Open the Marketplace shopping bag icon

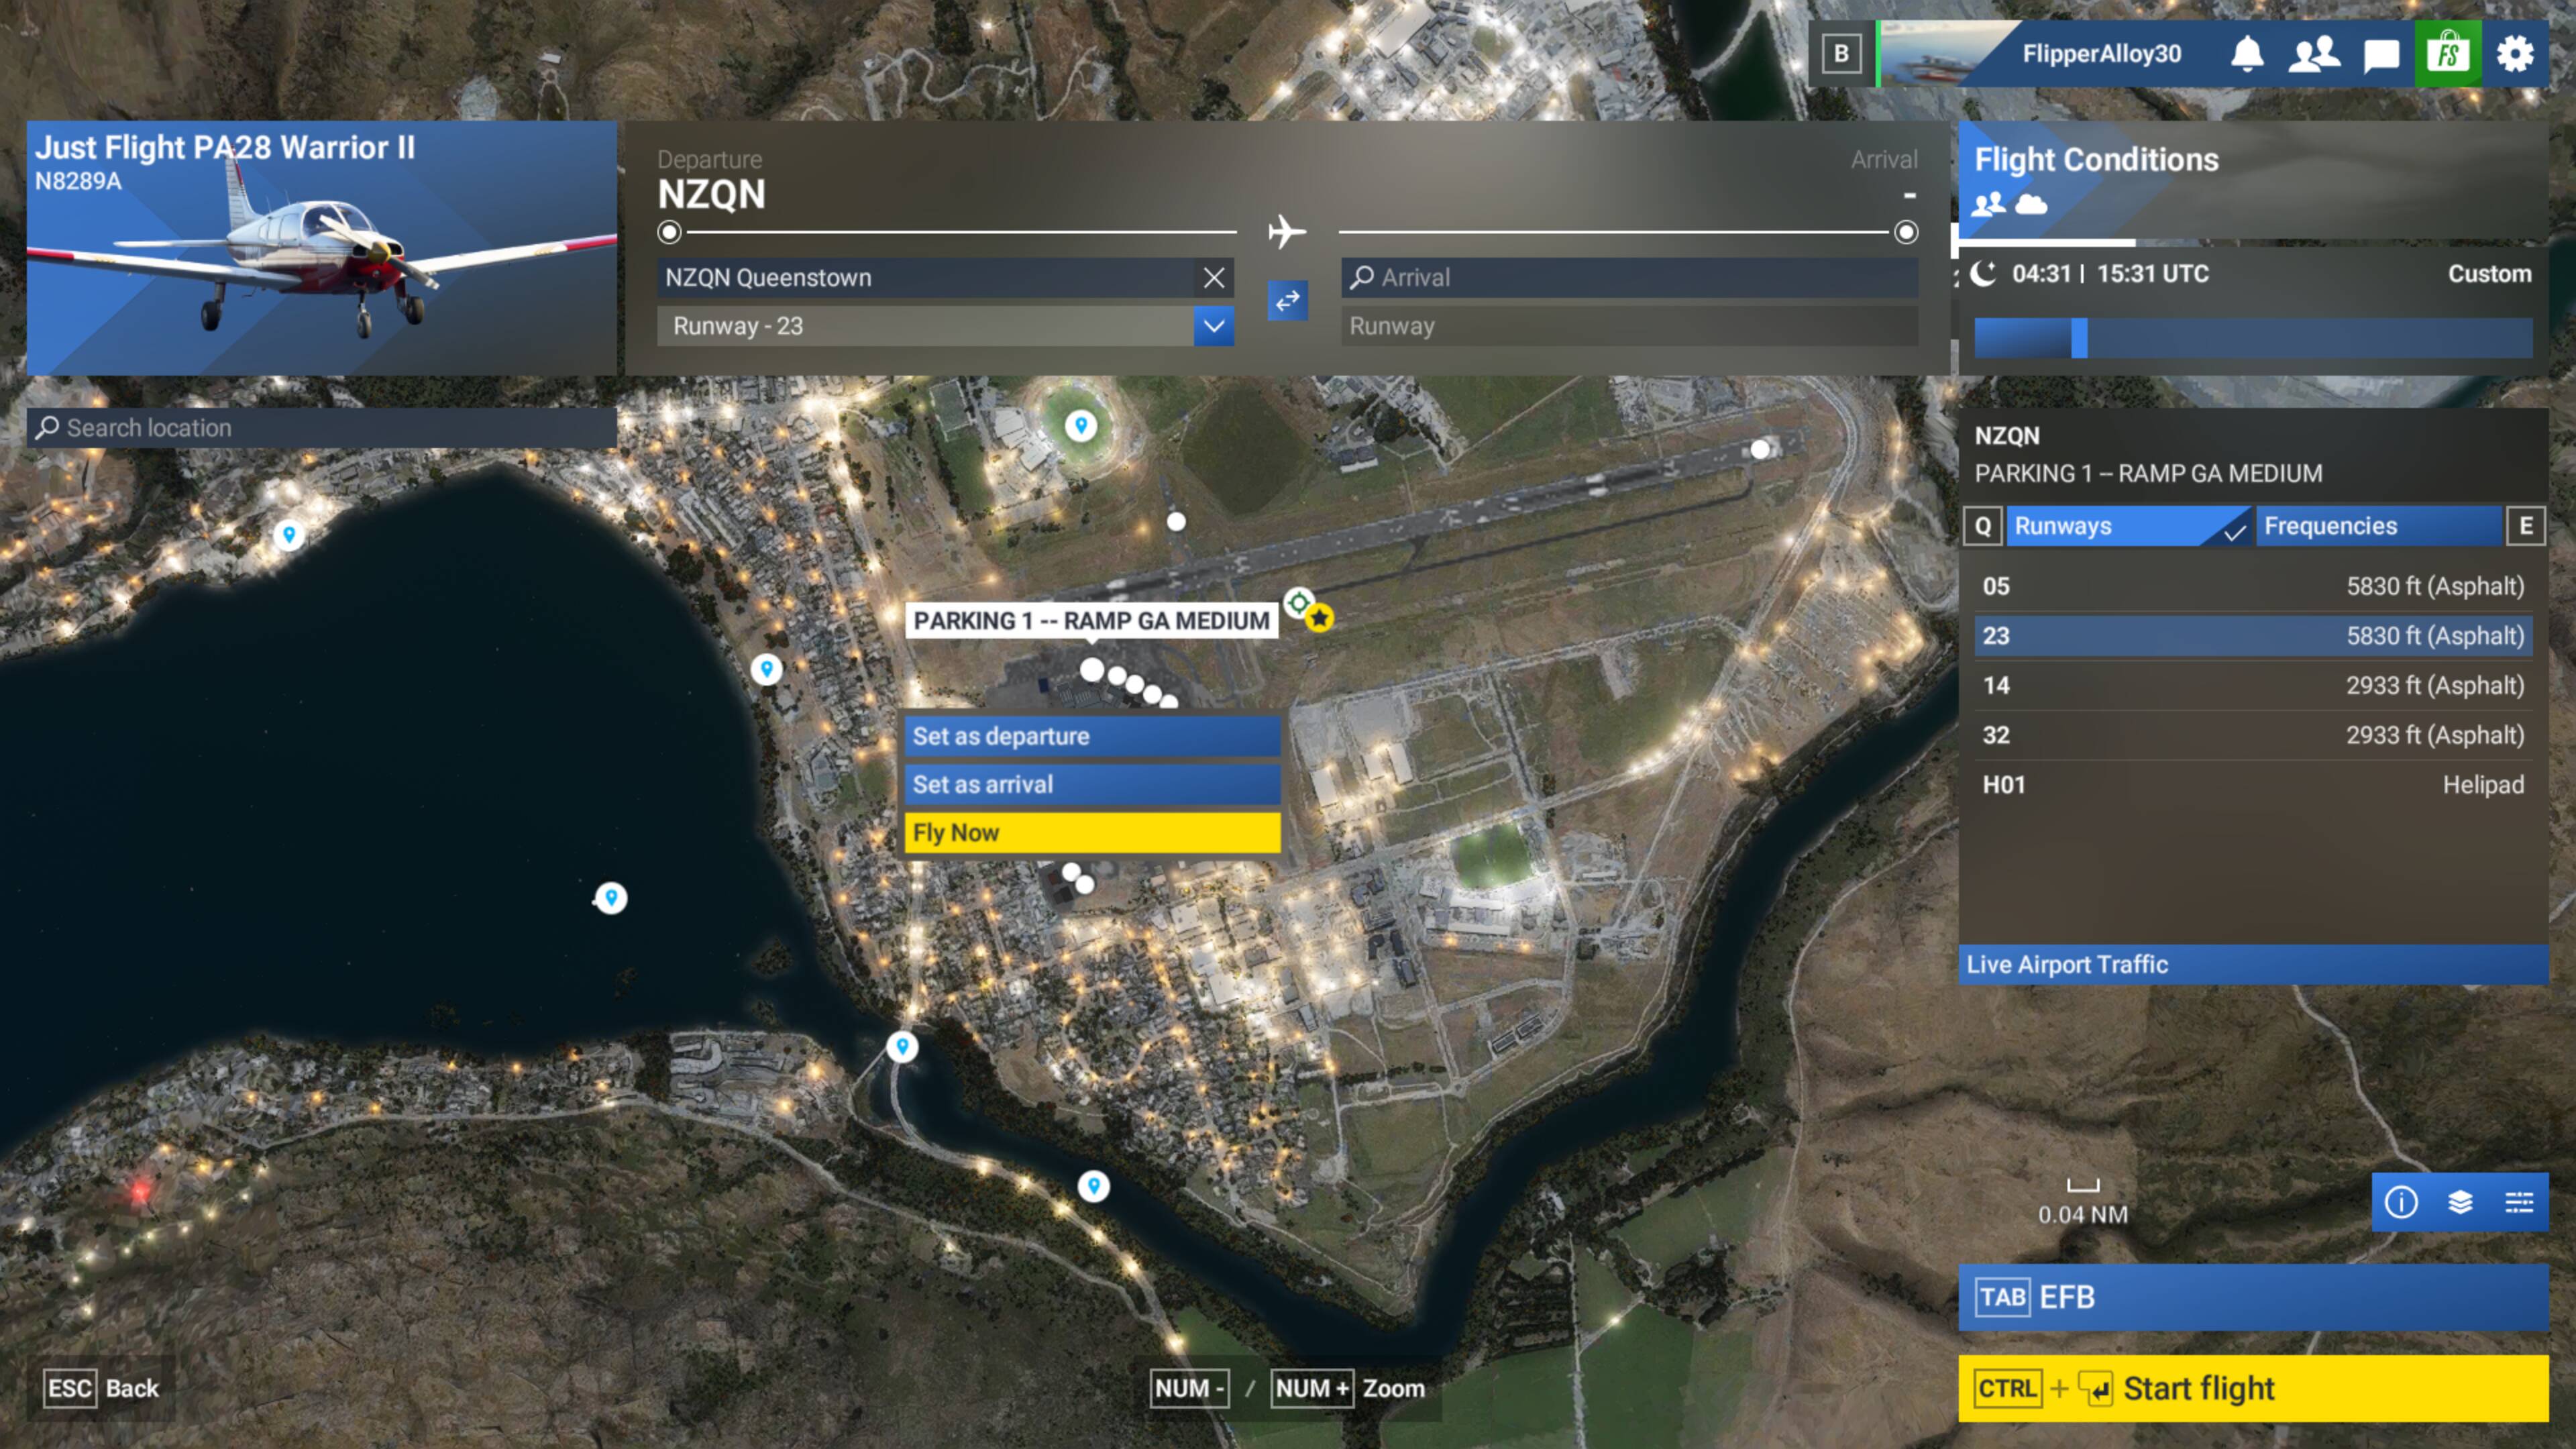(2447, 53)
